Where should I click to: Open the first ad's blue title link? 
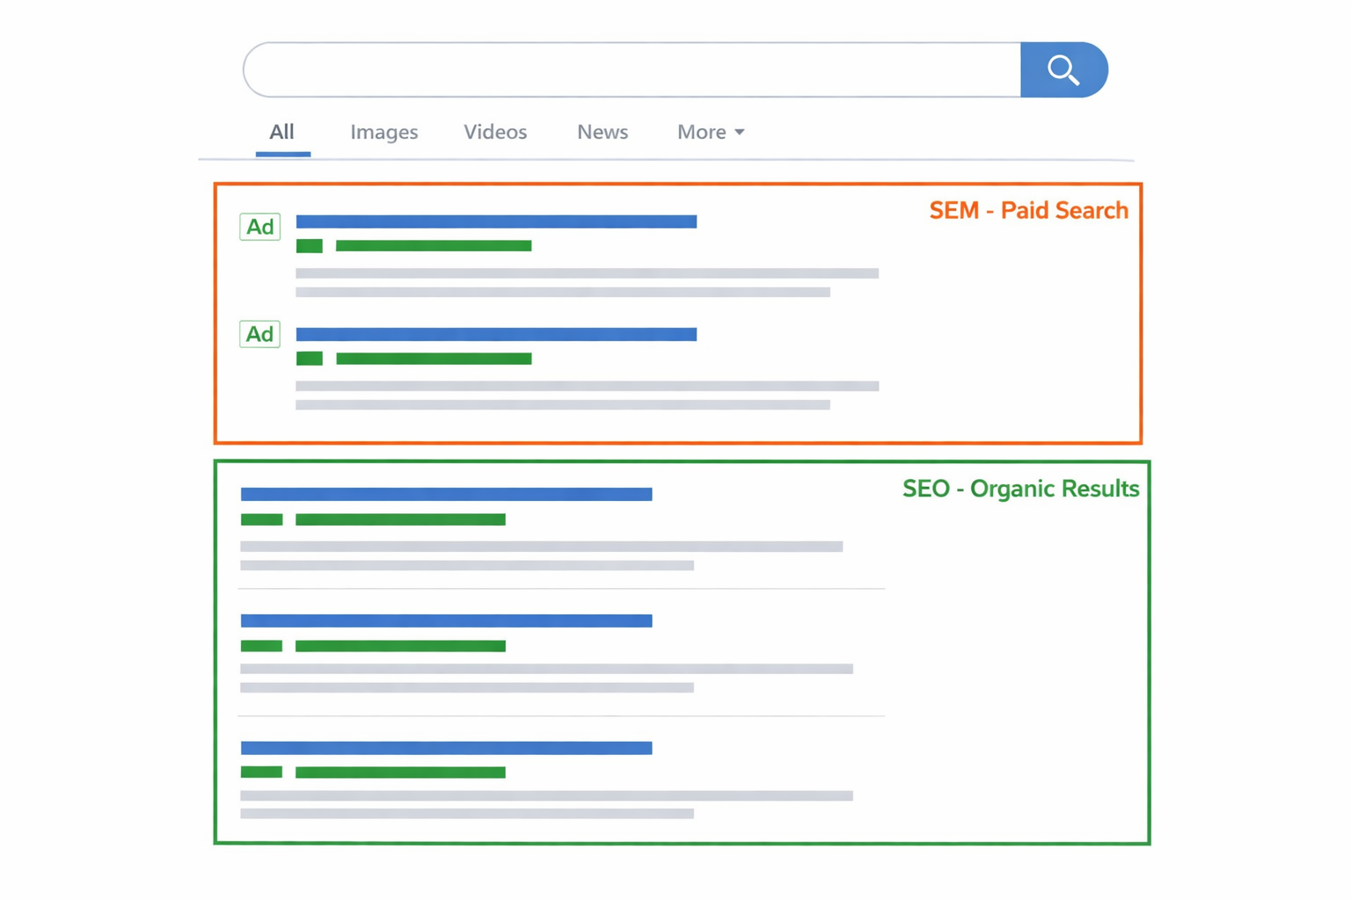click(x=496, y=221)
